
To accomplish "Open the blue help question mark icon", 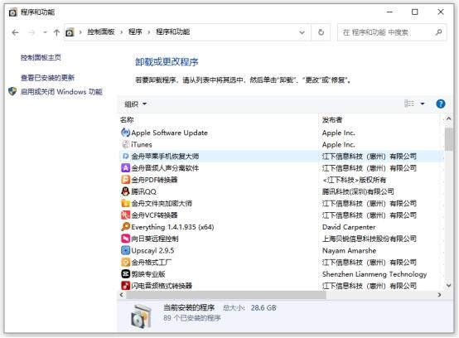I will point(440,104).
